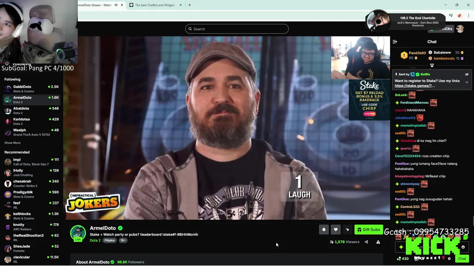
Task: Click bamboovulu in gift leaderboard
Action: pos(444,58)
